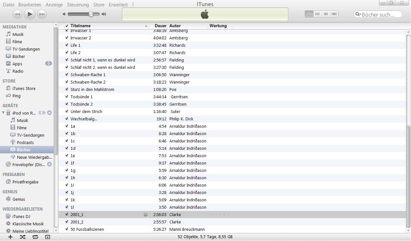
Task: Toggle shuffle playback
Action: [23, 237]
